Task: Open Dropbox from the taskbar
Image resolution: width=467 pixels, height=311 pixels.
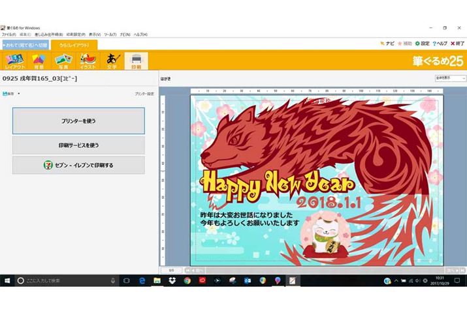Action: [x=172, y=280]
